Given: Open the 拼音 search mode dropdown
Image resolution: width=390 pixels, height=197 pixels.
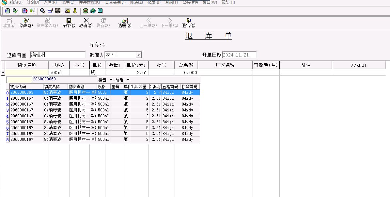Looking at the screenshot, I should (x=111, y=80).
